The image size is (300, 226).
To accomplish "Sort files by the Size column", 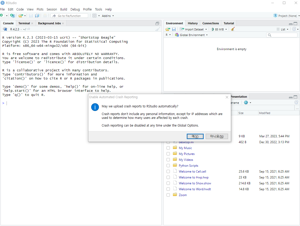I will (x=248, y=113).
